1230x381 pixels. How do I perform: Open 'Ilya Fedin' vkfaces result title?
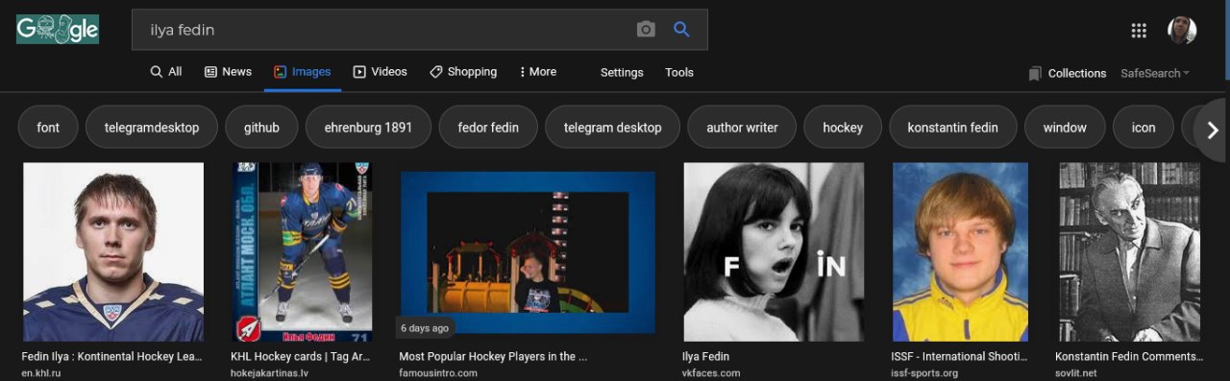[x=706, y=356]
